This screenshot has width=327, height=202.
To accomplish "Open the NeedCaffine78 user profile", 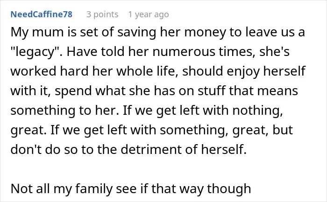I will pos(41,14).
